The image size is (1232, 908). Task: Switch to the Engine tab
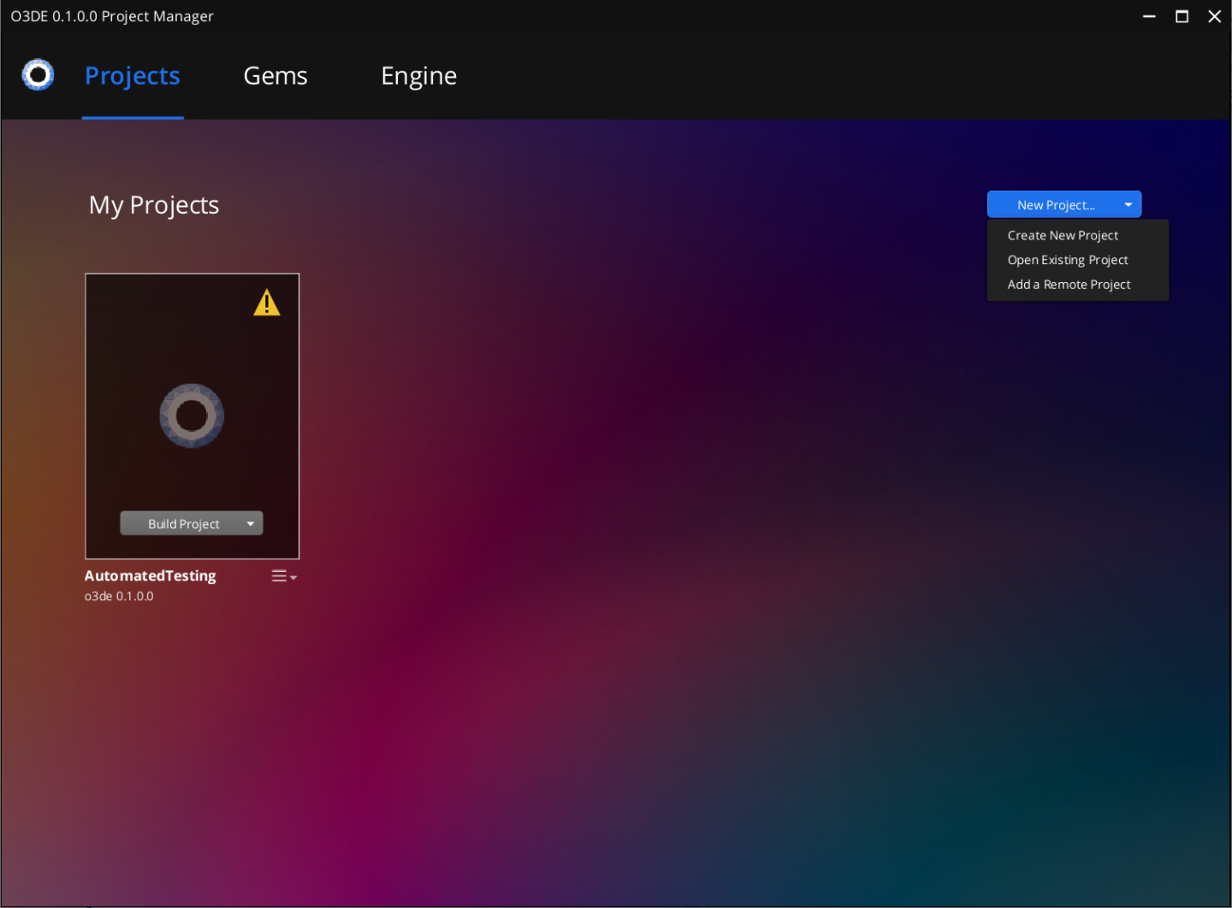418,75
